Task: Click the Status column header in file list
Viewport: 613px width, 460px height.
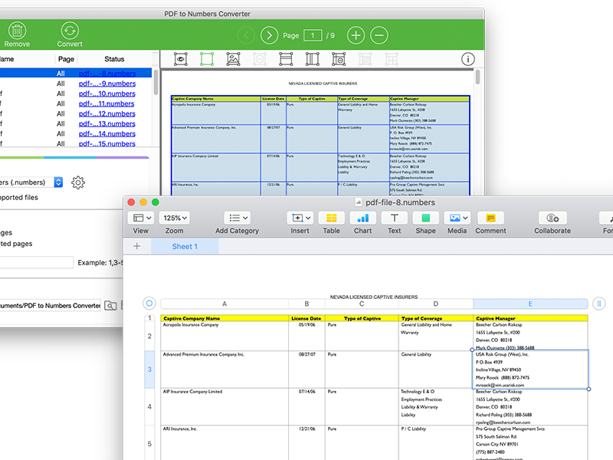Action: (114, 59)
